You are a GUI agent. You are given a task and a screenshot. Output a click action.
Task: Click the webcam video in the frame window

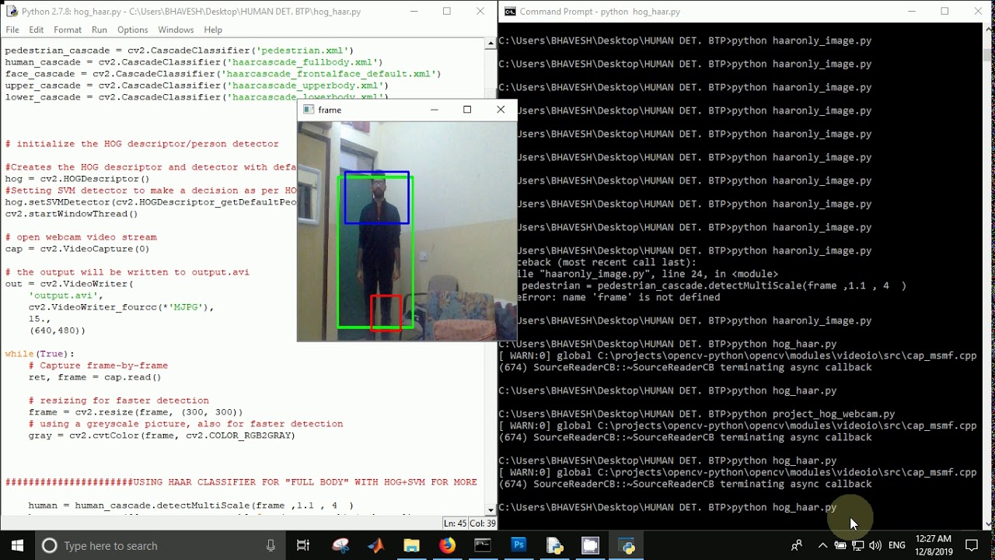tap(407, 231)
